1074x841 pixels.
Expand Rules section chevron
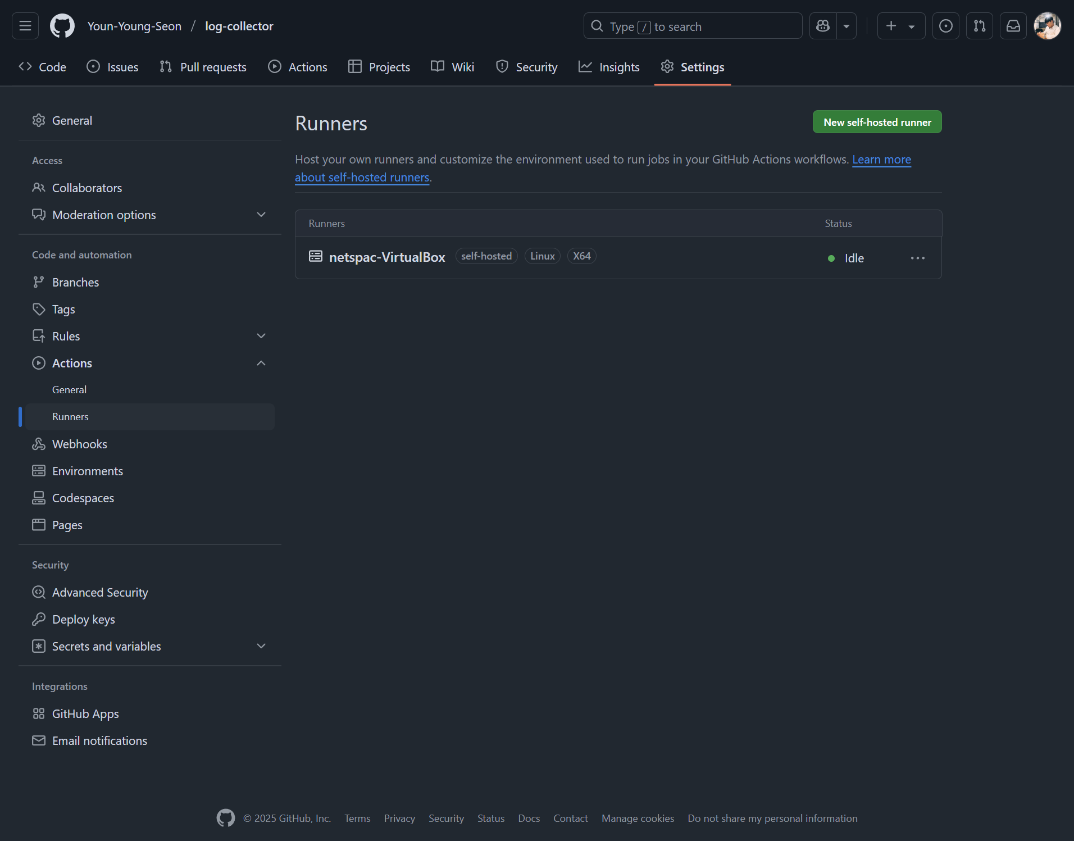pyautogui.click(x=261, y=336)
